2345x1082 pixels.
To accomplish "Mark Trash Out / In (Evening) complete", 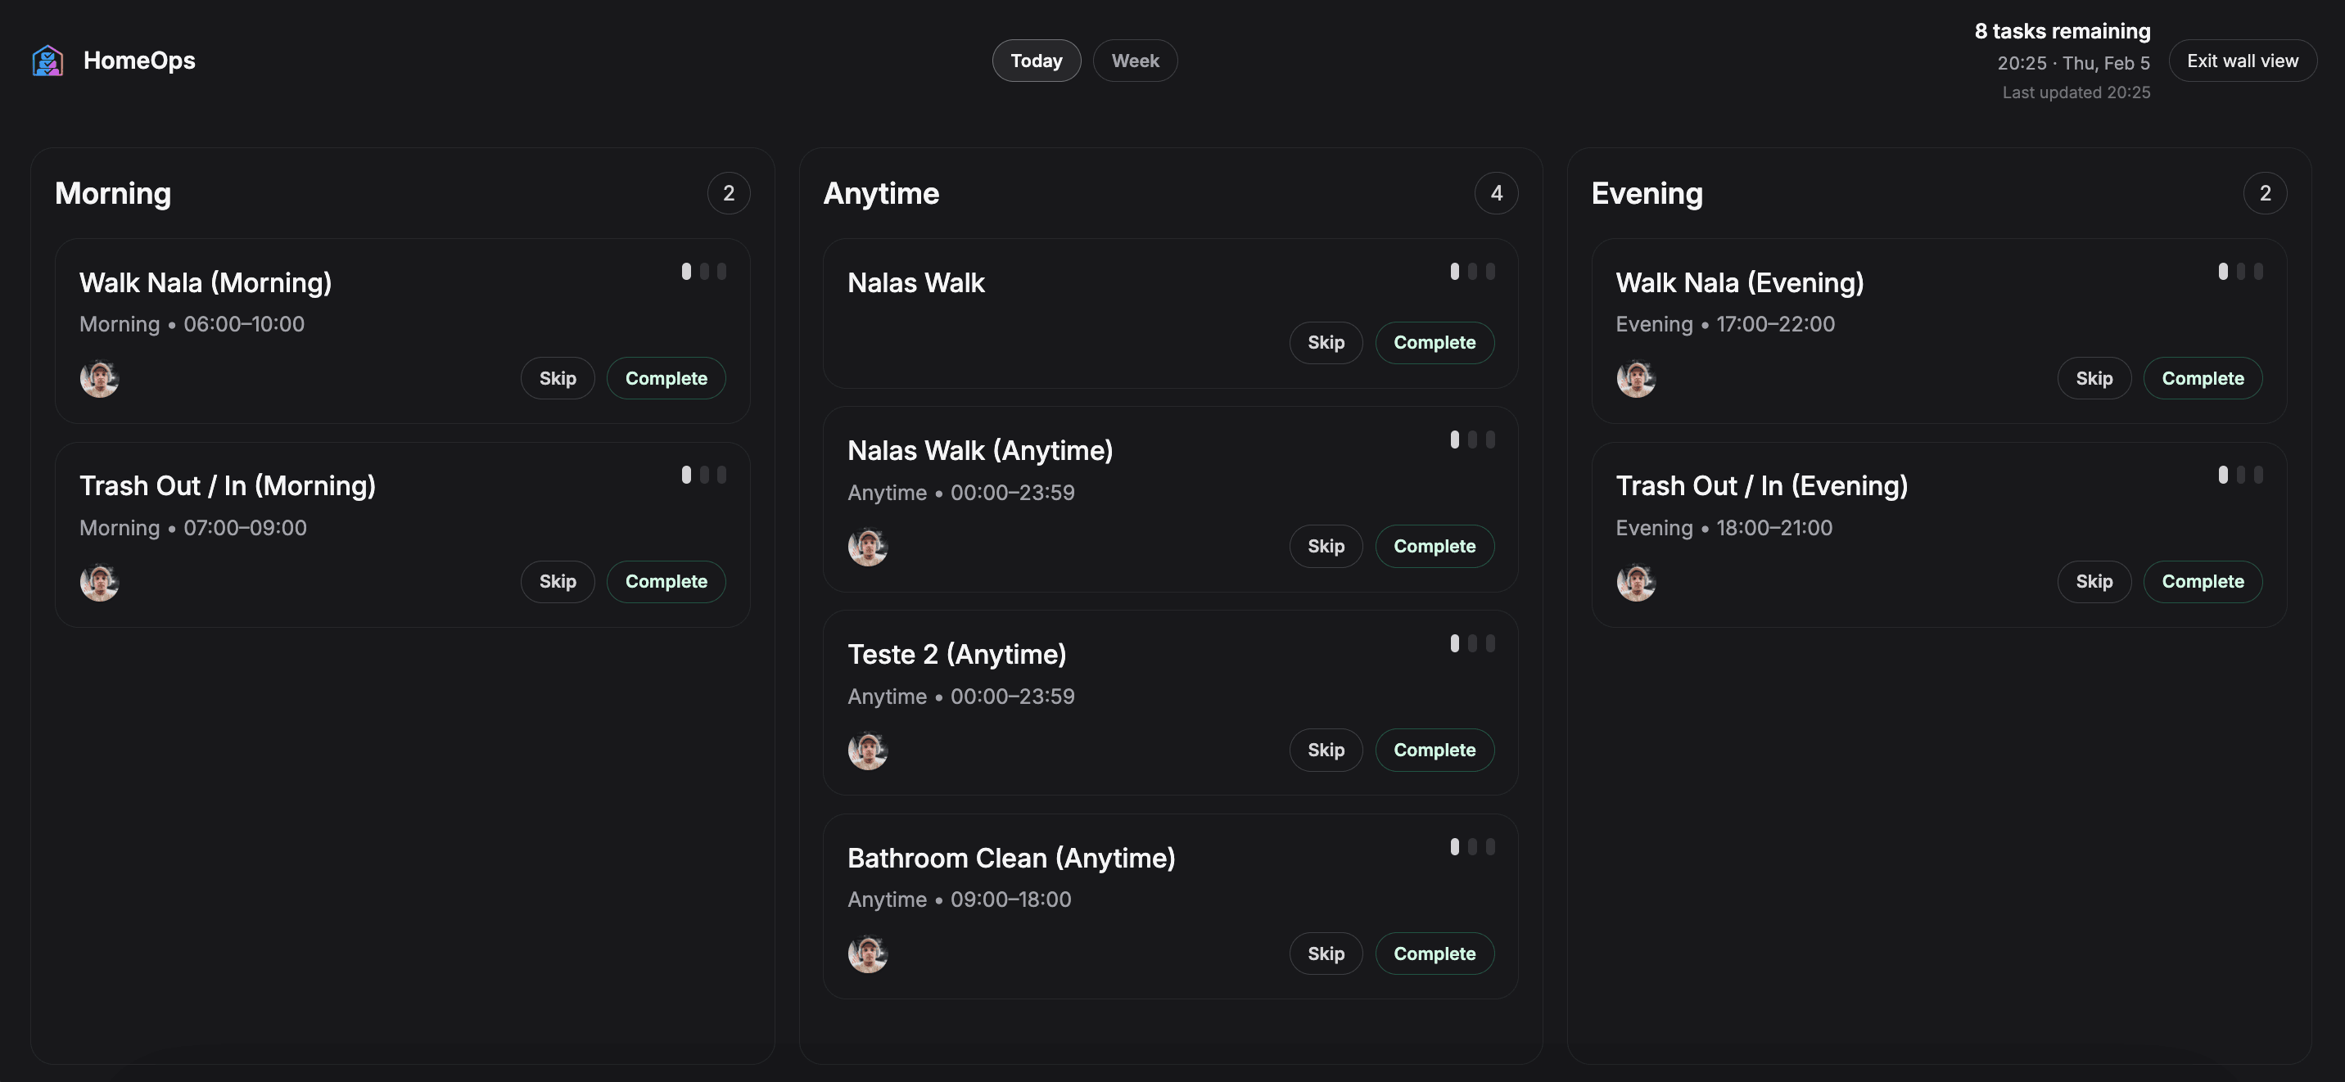I will pyautogui.click(x=2202, y=581).
